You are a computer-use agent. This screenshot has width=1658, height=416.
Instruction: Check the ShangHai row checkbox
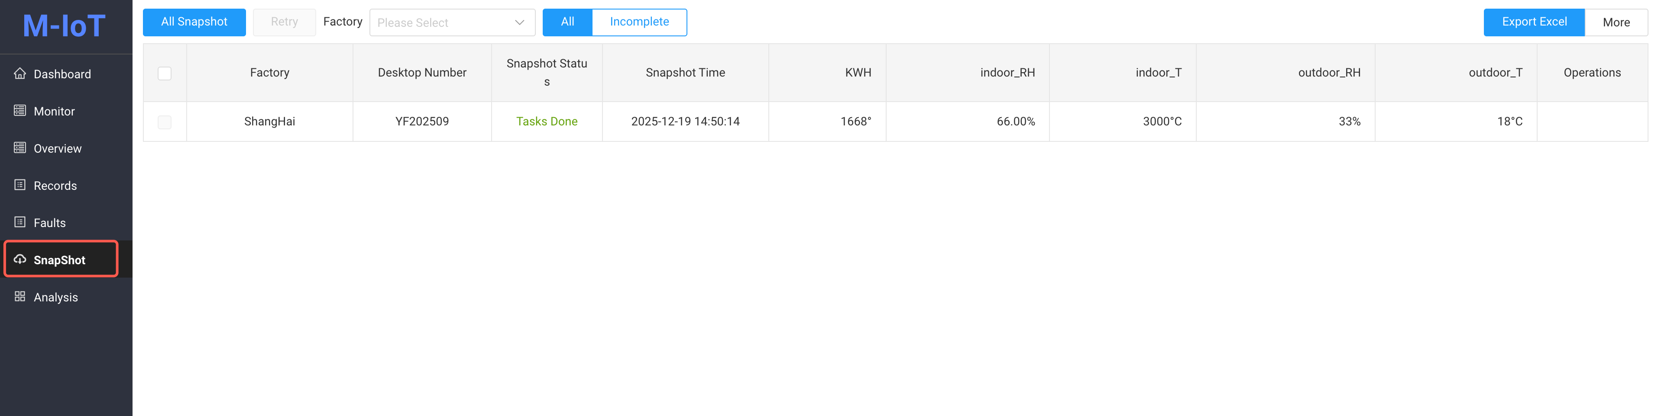[165, 122]
